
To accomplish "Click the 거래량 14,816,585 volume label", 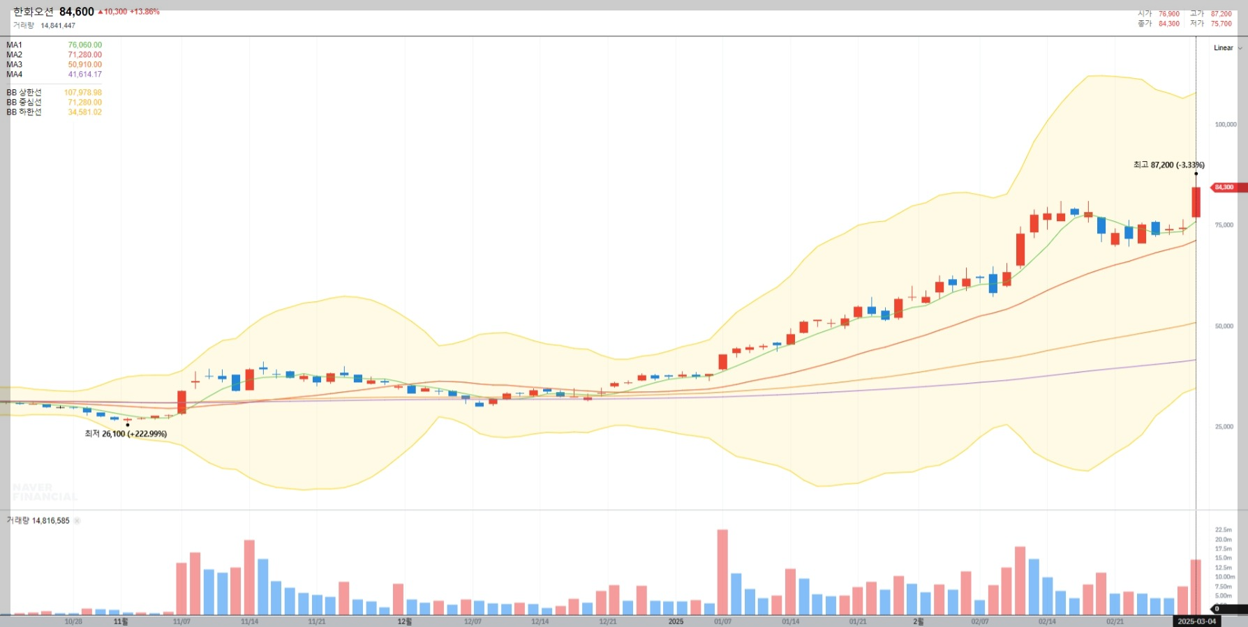I will (x=38, y=521).
